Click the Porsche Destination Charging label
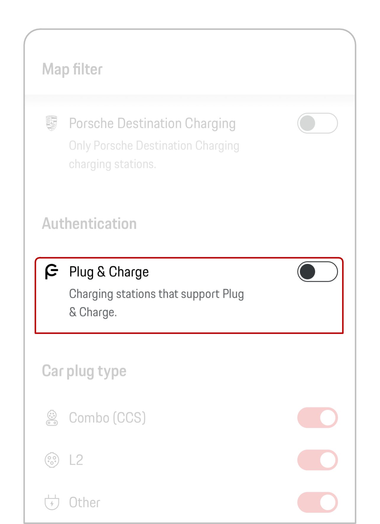Screen dimensions: 380x524 pyautogui.click(x=152, y=123)
